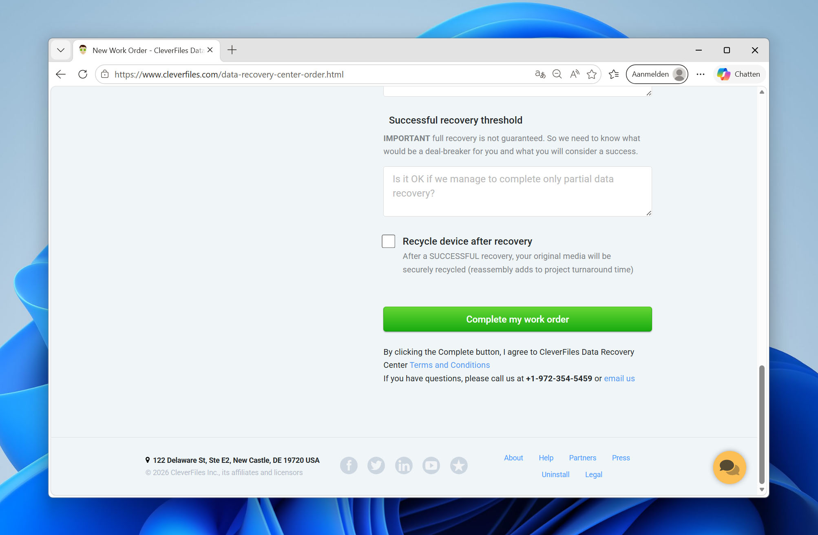Open CleverFiles Facebook icon
The height and width of the screenshot is (535, 818).
[x=349, y=466]
